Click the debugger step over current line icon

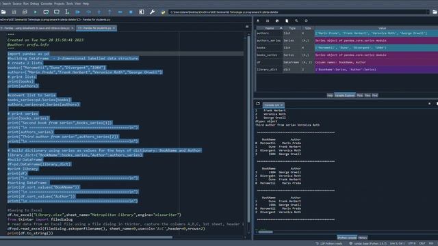(x=88, y=12)
